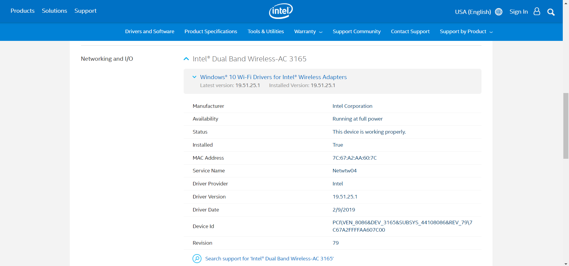
Task: Open Tools & Utilities page
Action: 266,31
